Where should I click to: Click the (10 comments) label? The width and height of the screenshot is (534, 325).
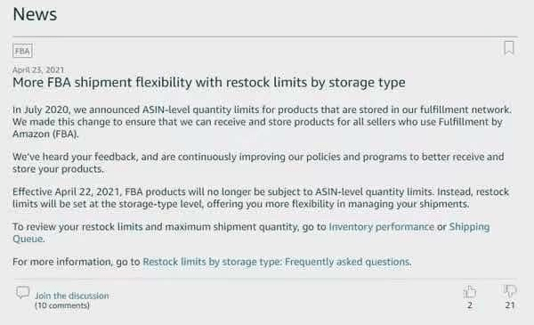62,305
